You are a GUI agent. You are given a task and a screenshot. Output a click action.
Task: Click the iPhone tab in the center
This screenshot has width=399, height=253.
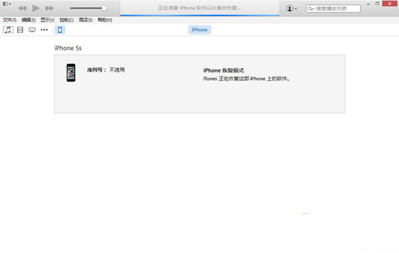[x=199, y=30]
